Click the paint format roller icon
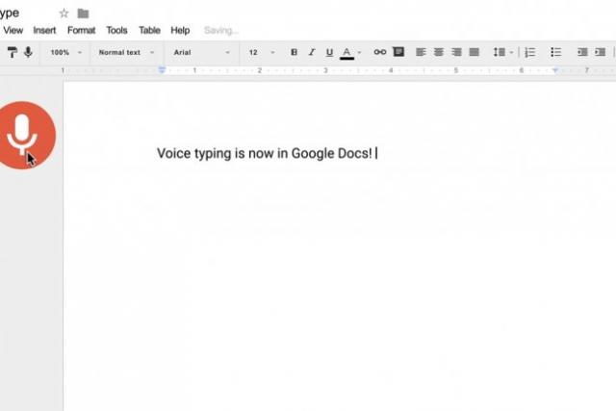Viewport: 616px width, 411px height. click(x=12, y=52)
